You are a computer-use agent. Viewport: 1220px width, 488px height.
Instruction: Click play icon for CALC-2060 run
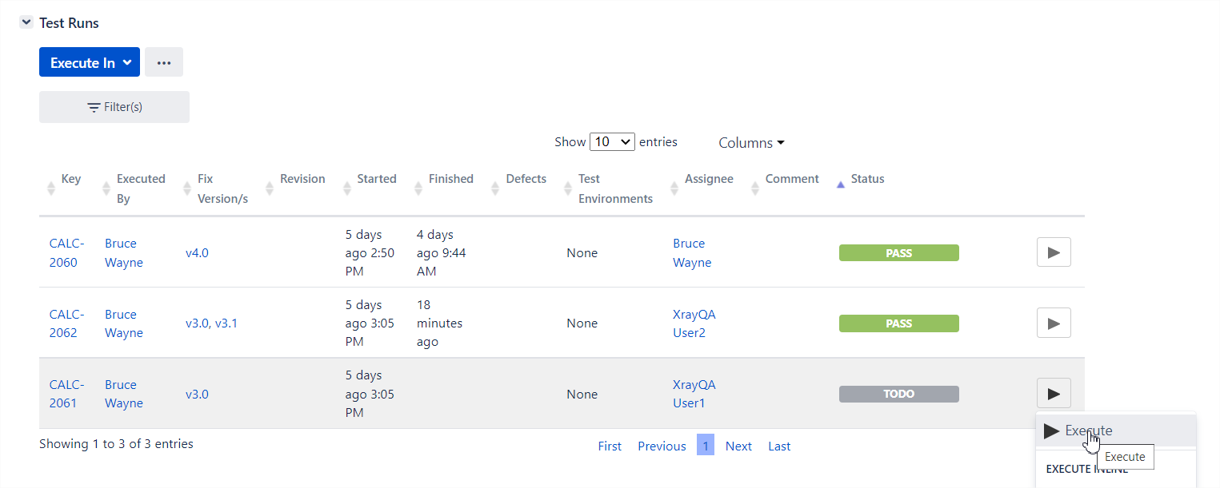[x=1054, y=252]
